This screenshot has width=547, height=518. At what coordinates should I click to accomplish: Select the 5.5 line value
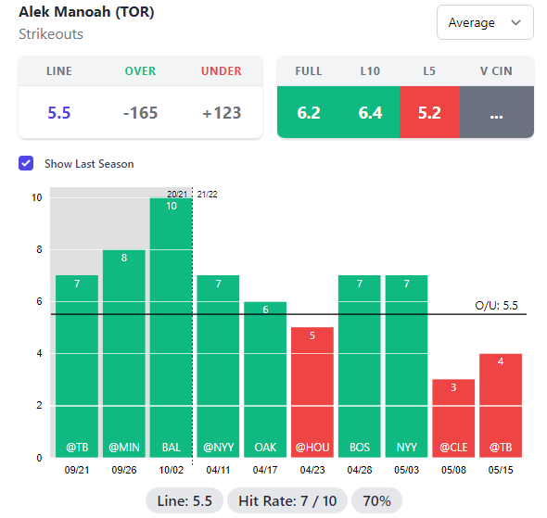(59, 113)
